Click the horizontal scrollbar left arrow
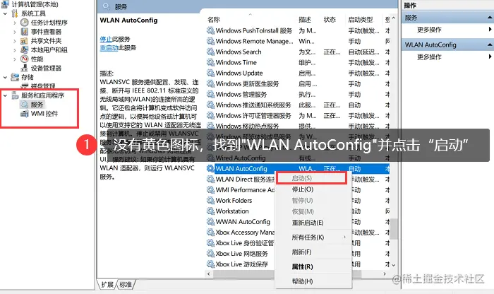The width and height of the screenshot is (494, 294). pos(209,274)
